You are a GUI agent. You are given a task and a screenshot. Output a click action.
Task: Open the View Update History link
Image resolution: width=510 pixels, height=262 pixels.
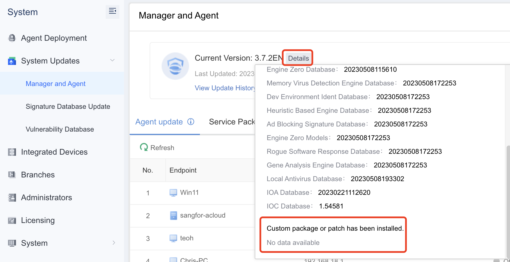[225, 88]
